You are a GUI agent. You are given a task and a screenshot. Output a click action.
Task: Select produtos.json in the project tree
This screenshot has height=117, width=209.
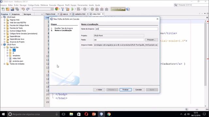(18, 61)
